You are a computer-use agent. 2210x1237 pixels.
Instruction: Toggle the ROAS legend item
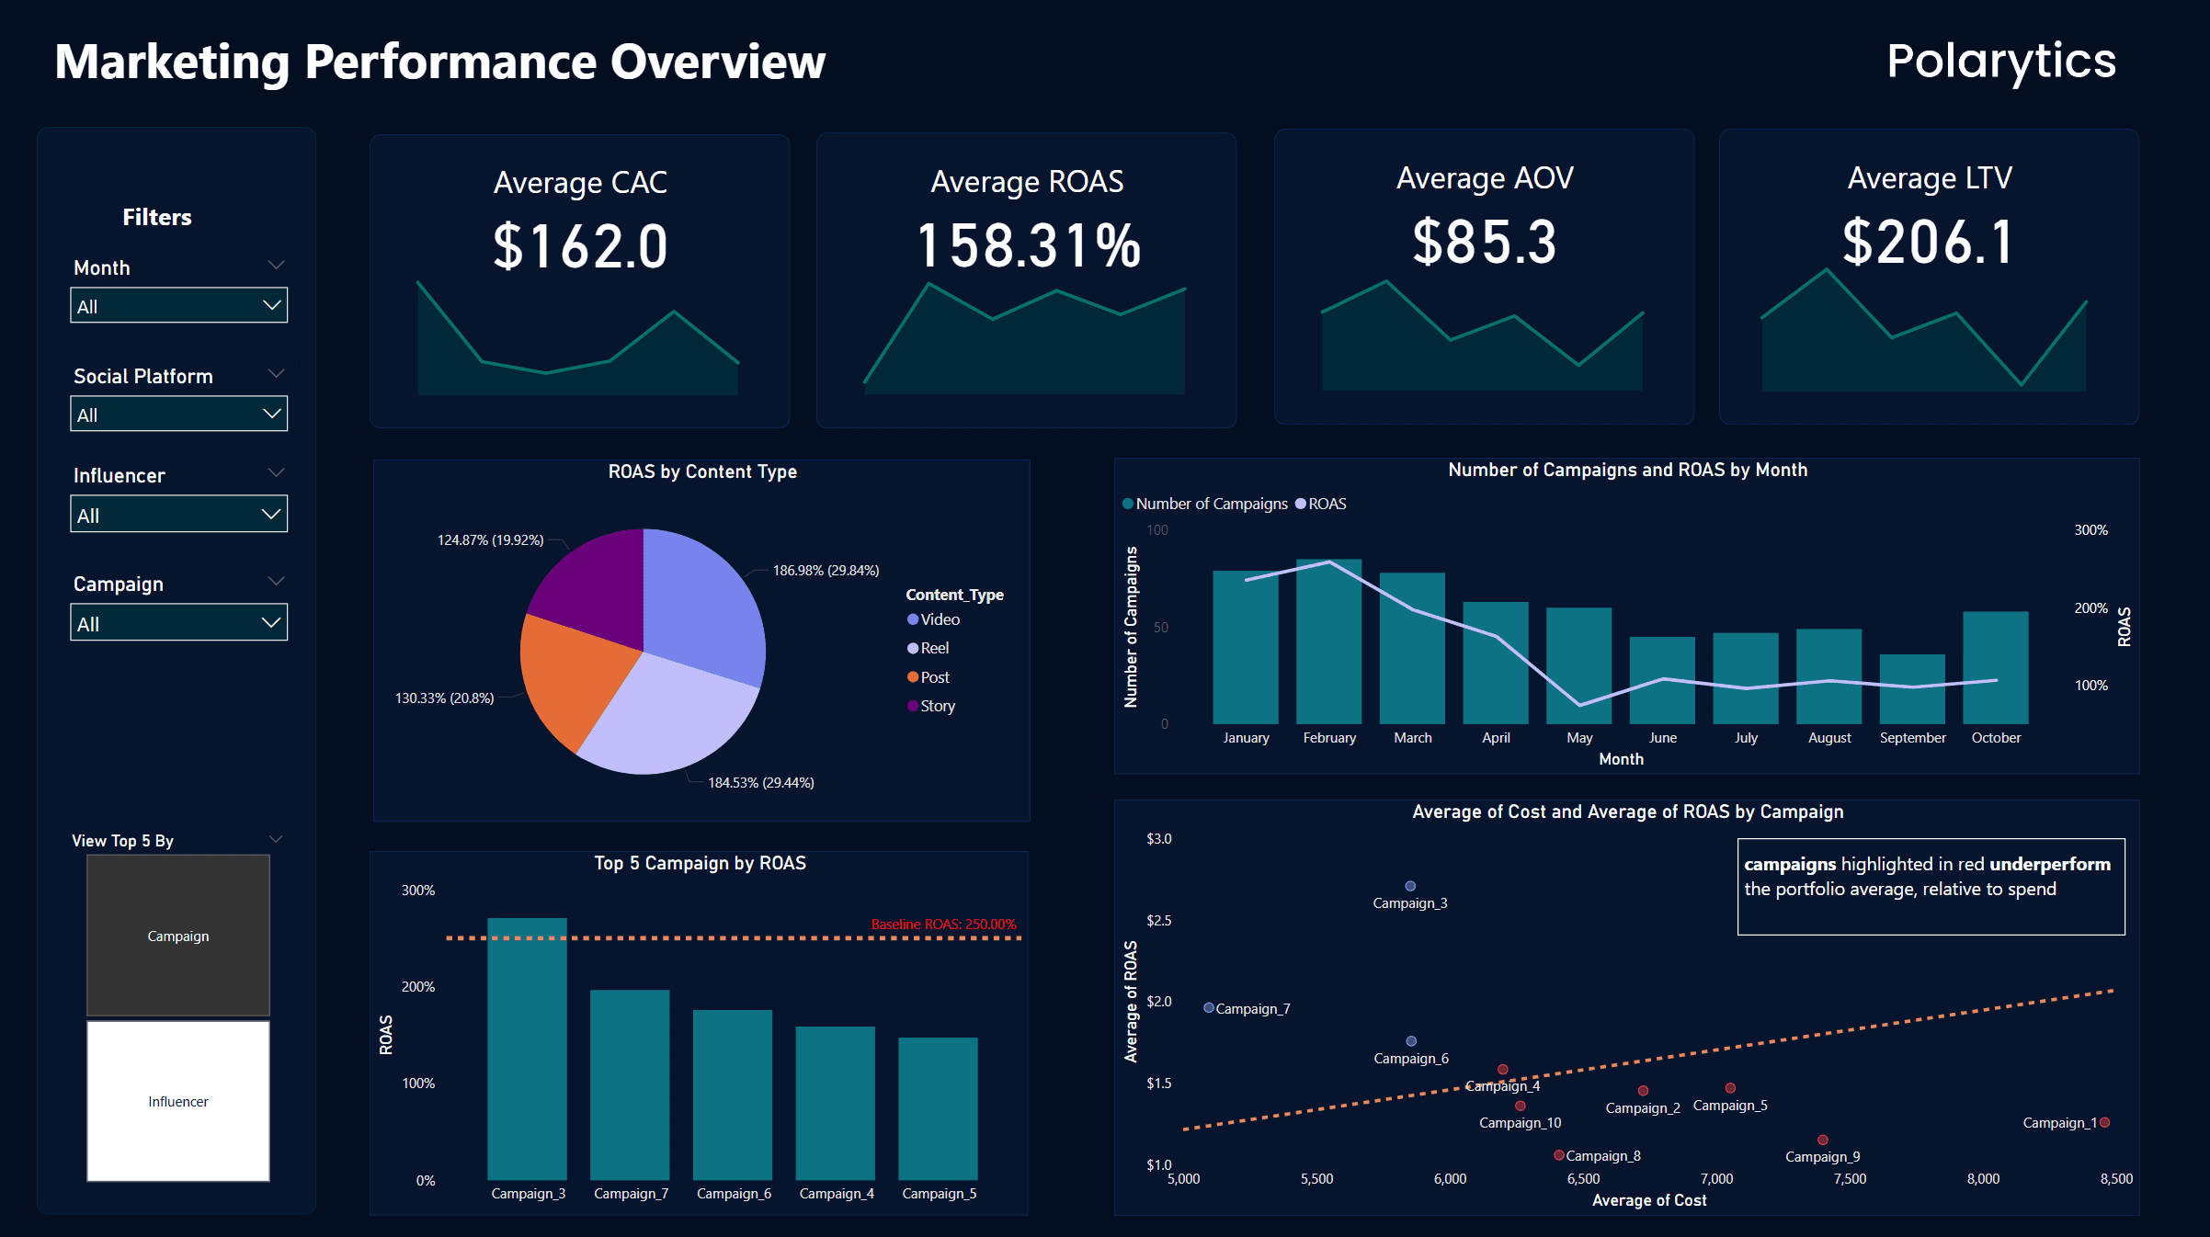(x=1322, y=504)
